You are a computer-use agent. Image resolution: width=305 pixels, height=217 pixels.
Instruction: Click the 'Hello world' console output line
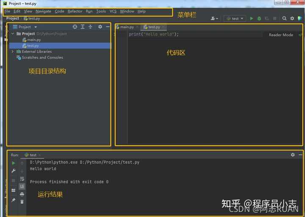(x=43, y=169)
